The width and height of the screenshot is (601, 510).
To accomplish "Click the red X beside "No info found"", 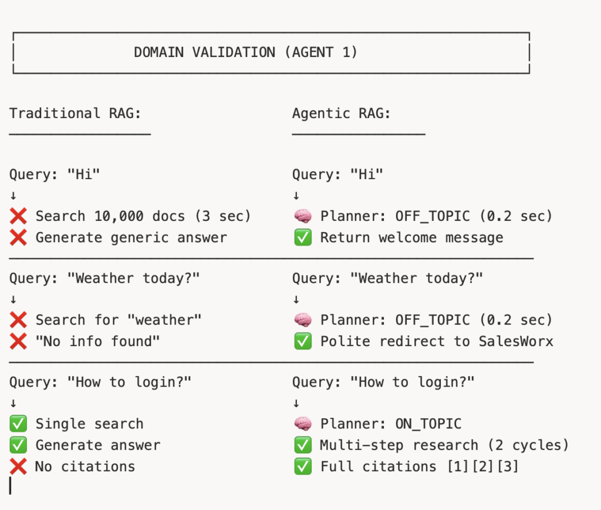I will coord(18,341).
